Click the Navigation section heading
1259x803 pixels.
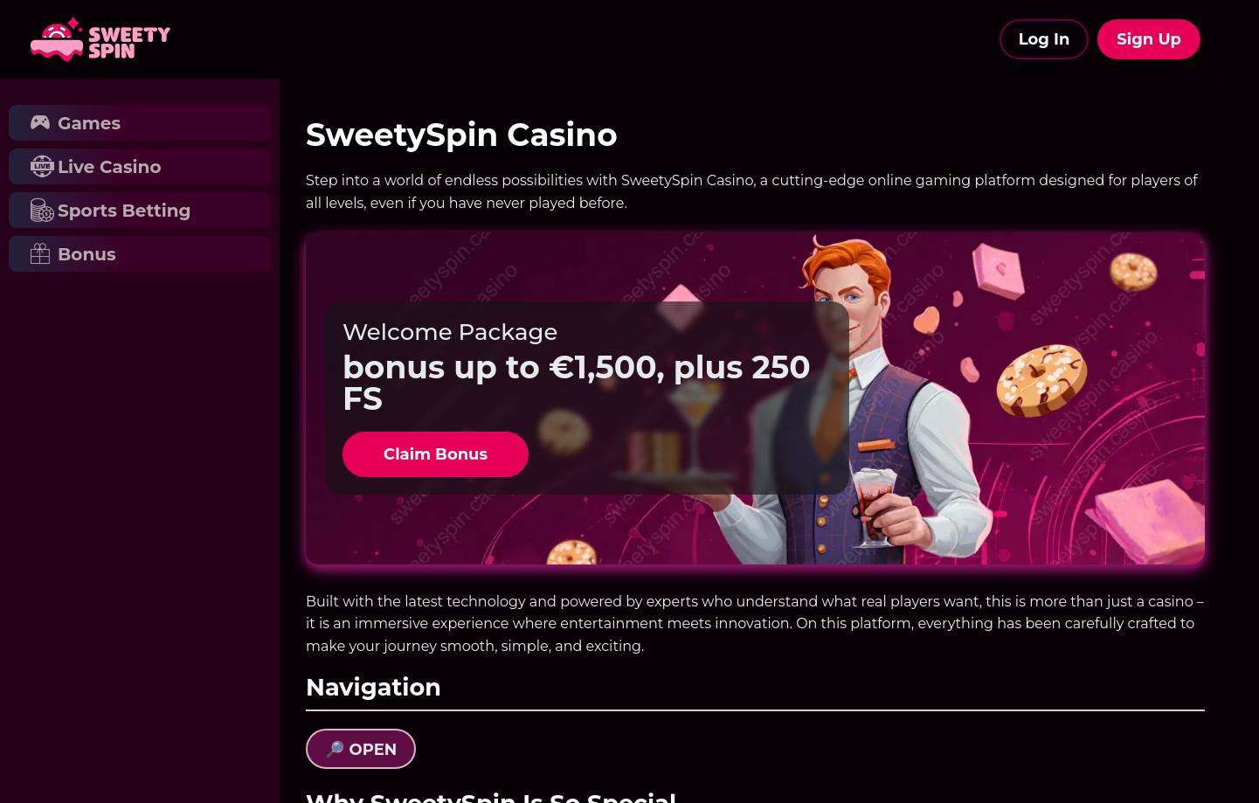pos(373,687)
